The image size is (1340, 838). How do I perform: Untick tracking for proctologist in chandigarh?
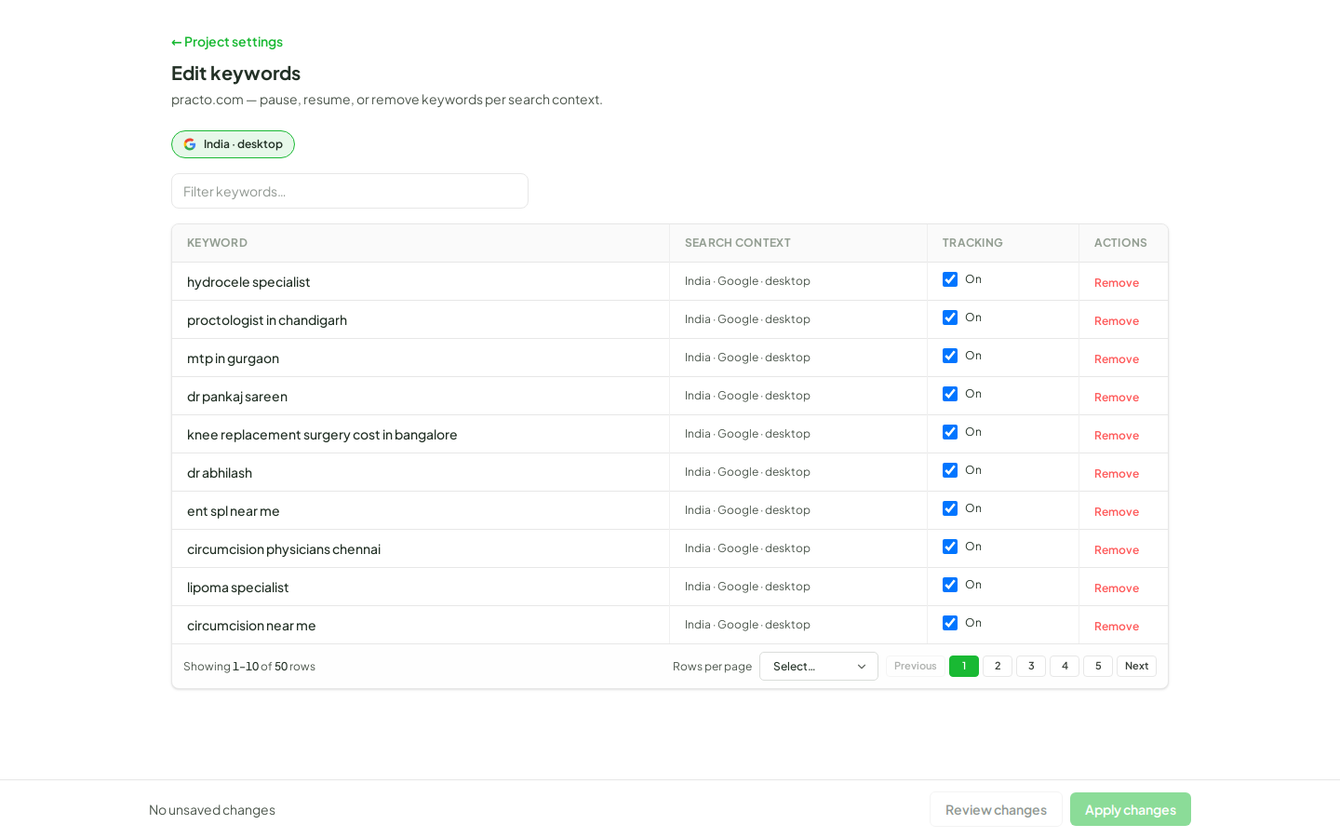coord(950,318)
